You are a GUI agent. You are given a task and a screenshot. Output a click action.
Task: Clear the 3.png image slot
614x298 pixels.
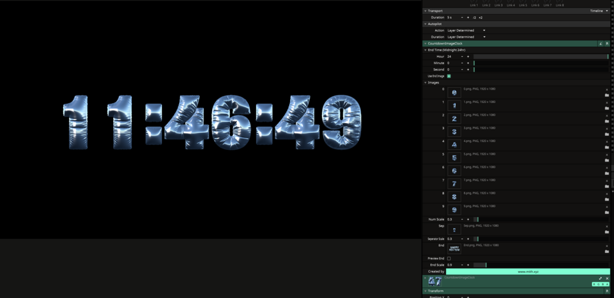[607, 129]
